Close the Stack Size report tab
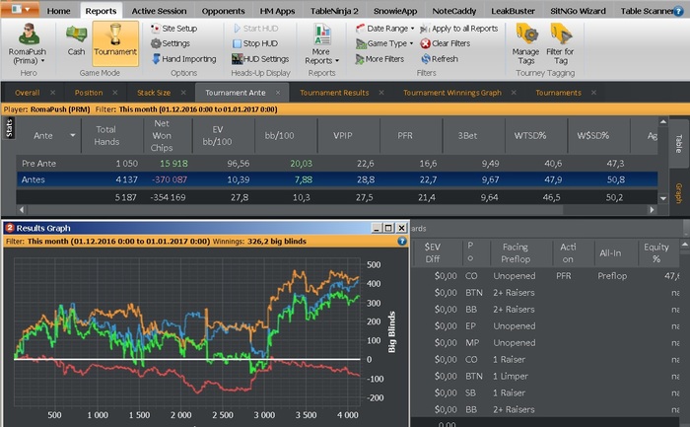 click(183, 93)
